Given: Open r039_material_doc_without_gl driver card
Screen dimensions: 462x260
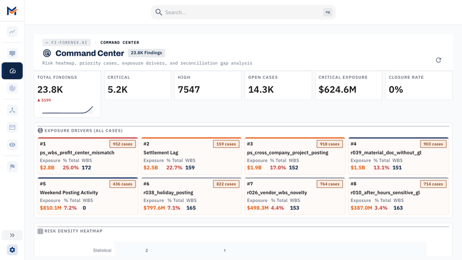Looking at the screenshot, I should [x=399, y=156].
